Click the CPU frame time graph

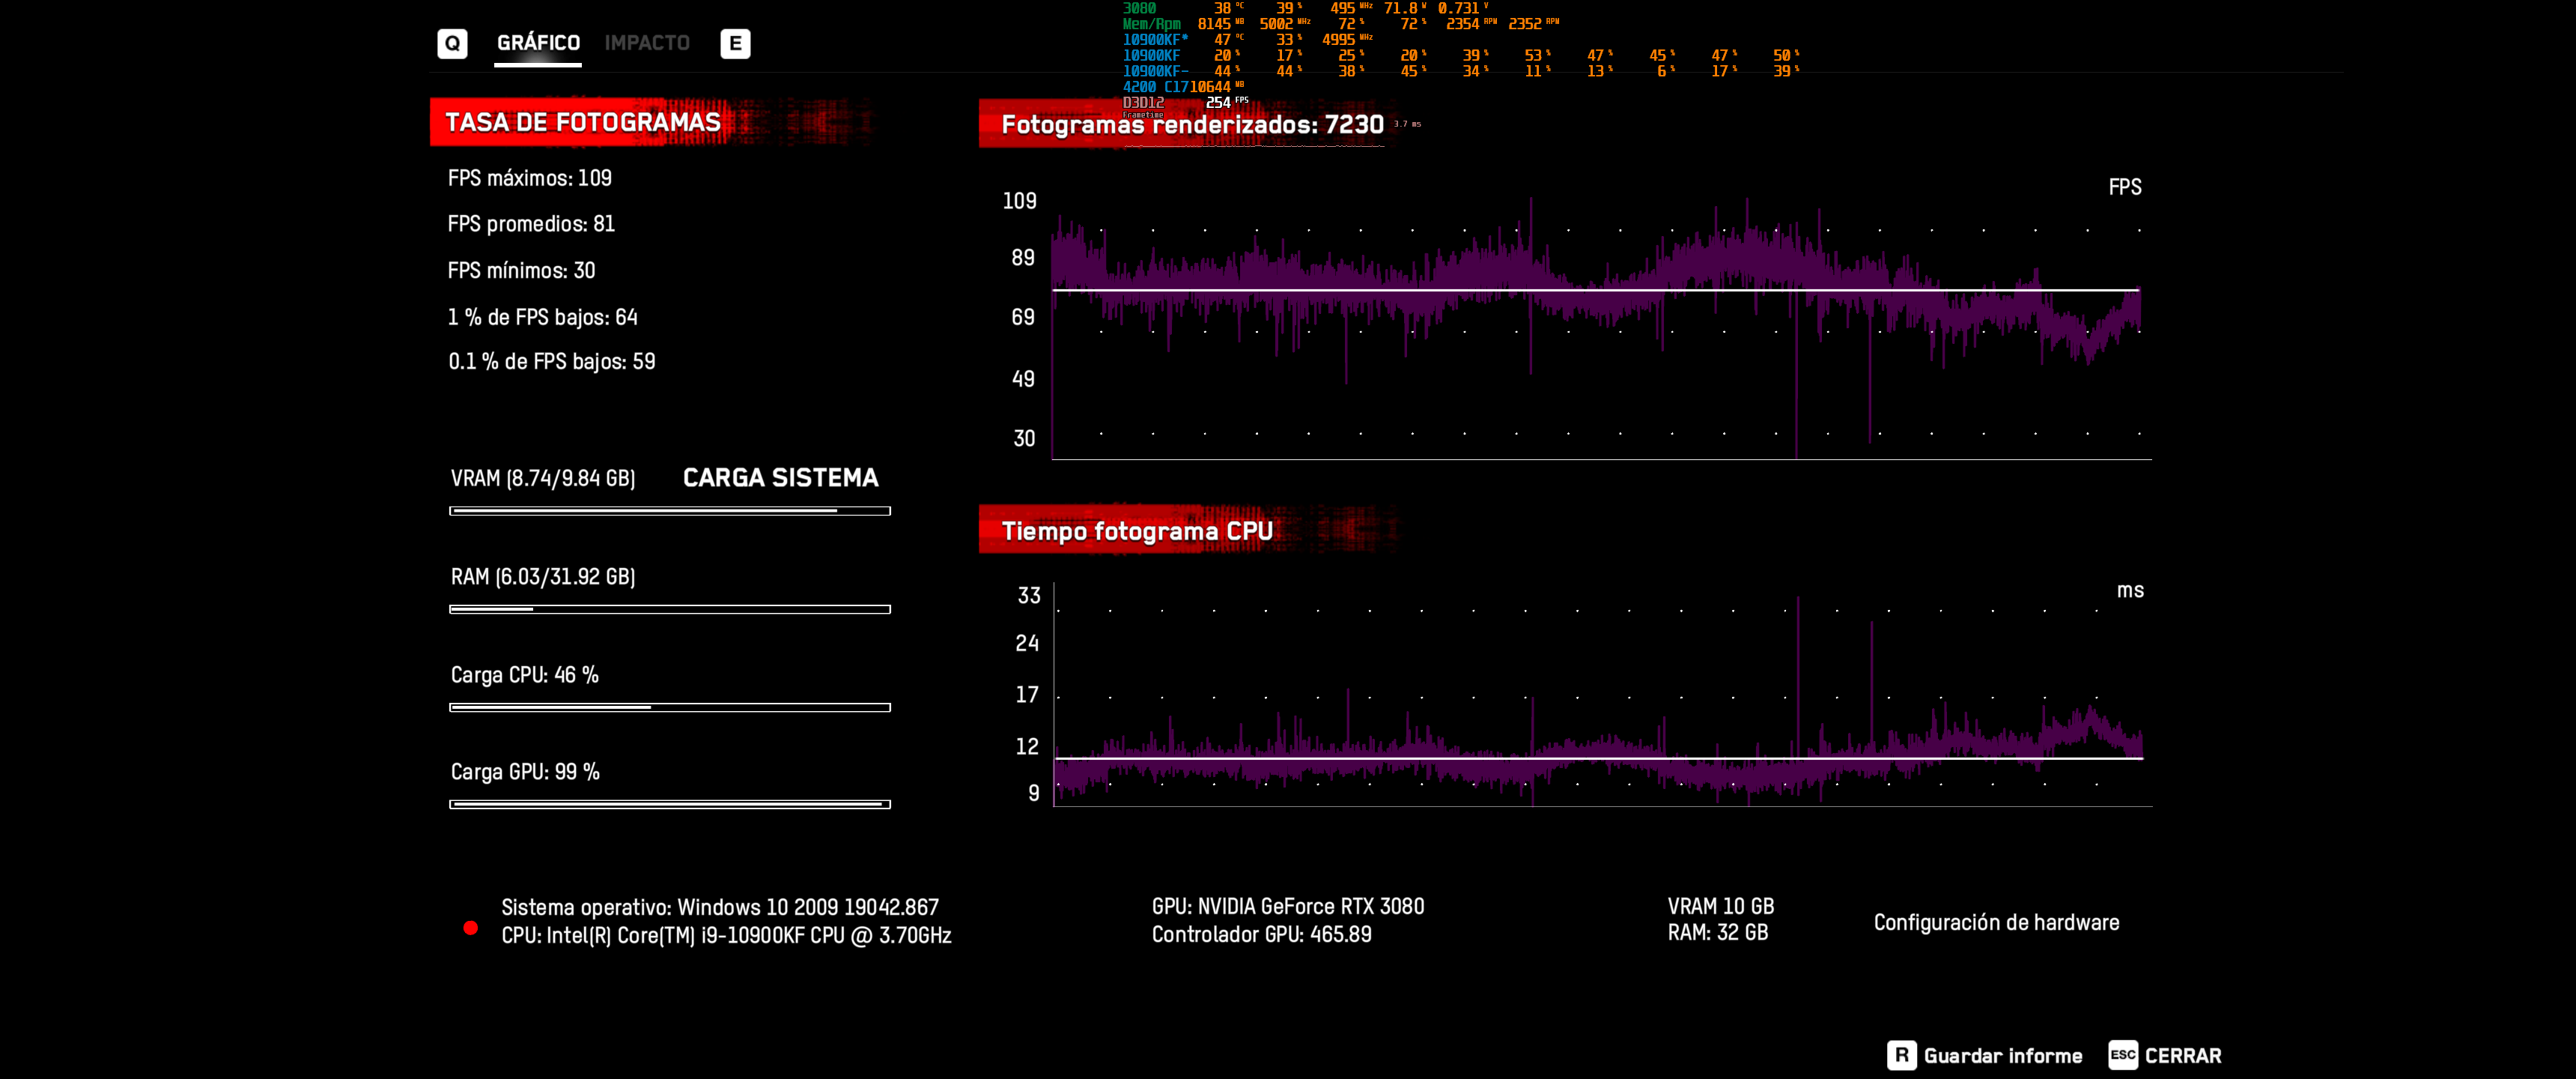click(x=1600, y=701)
